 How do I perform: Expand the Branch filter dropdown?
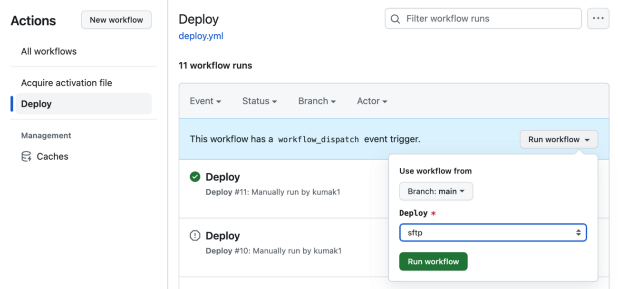pos(317,101)
